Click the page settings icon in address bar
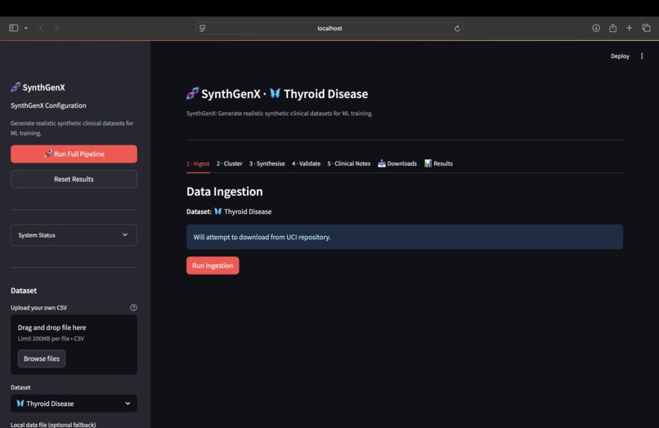The height and width of the screenshot is (428, 659). click(203, 28)
